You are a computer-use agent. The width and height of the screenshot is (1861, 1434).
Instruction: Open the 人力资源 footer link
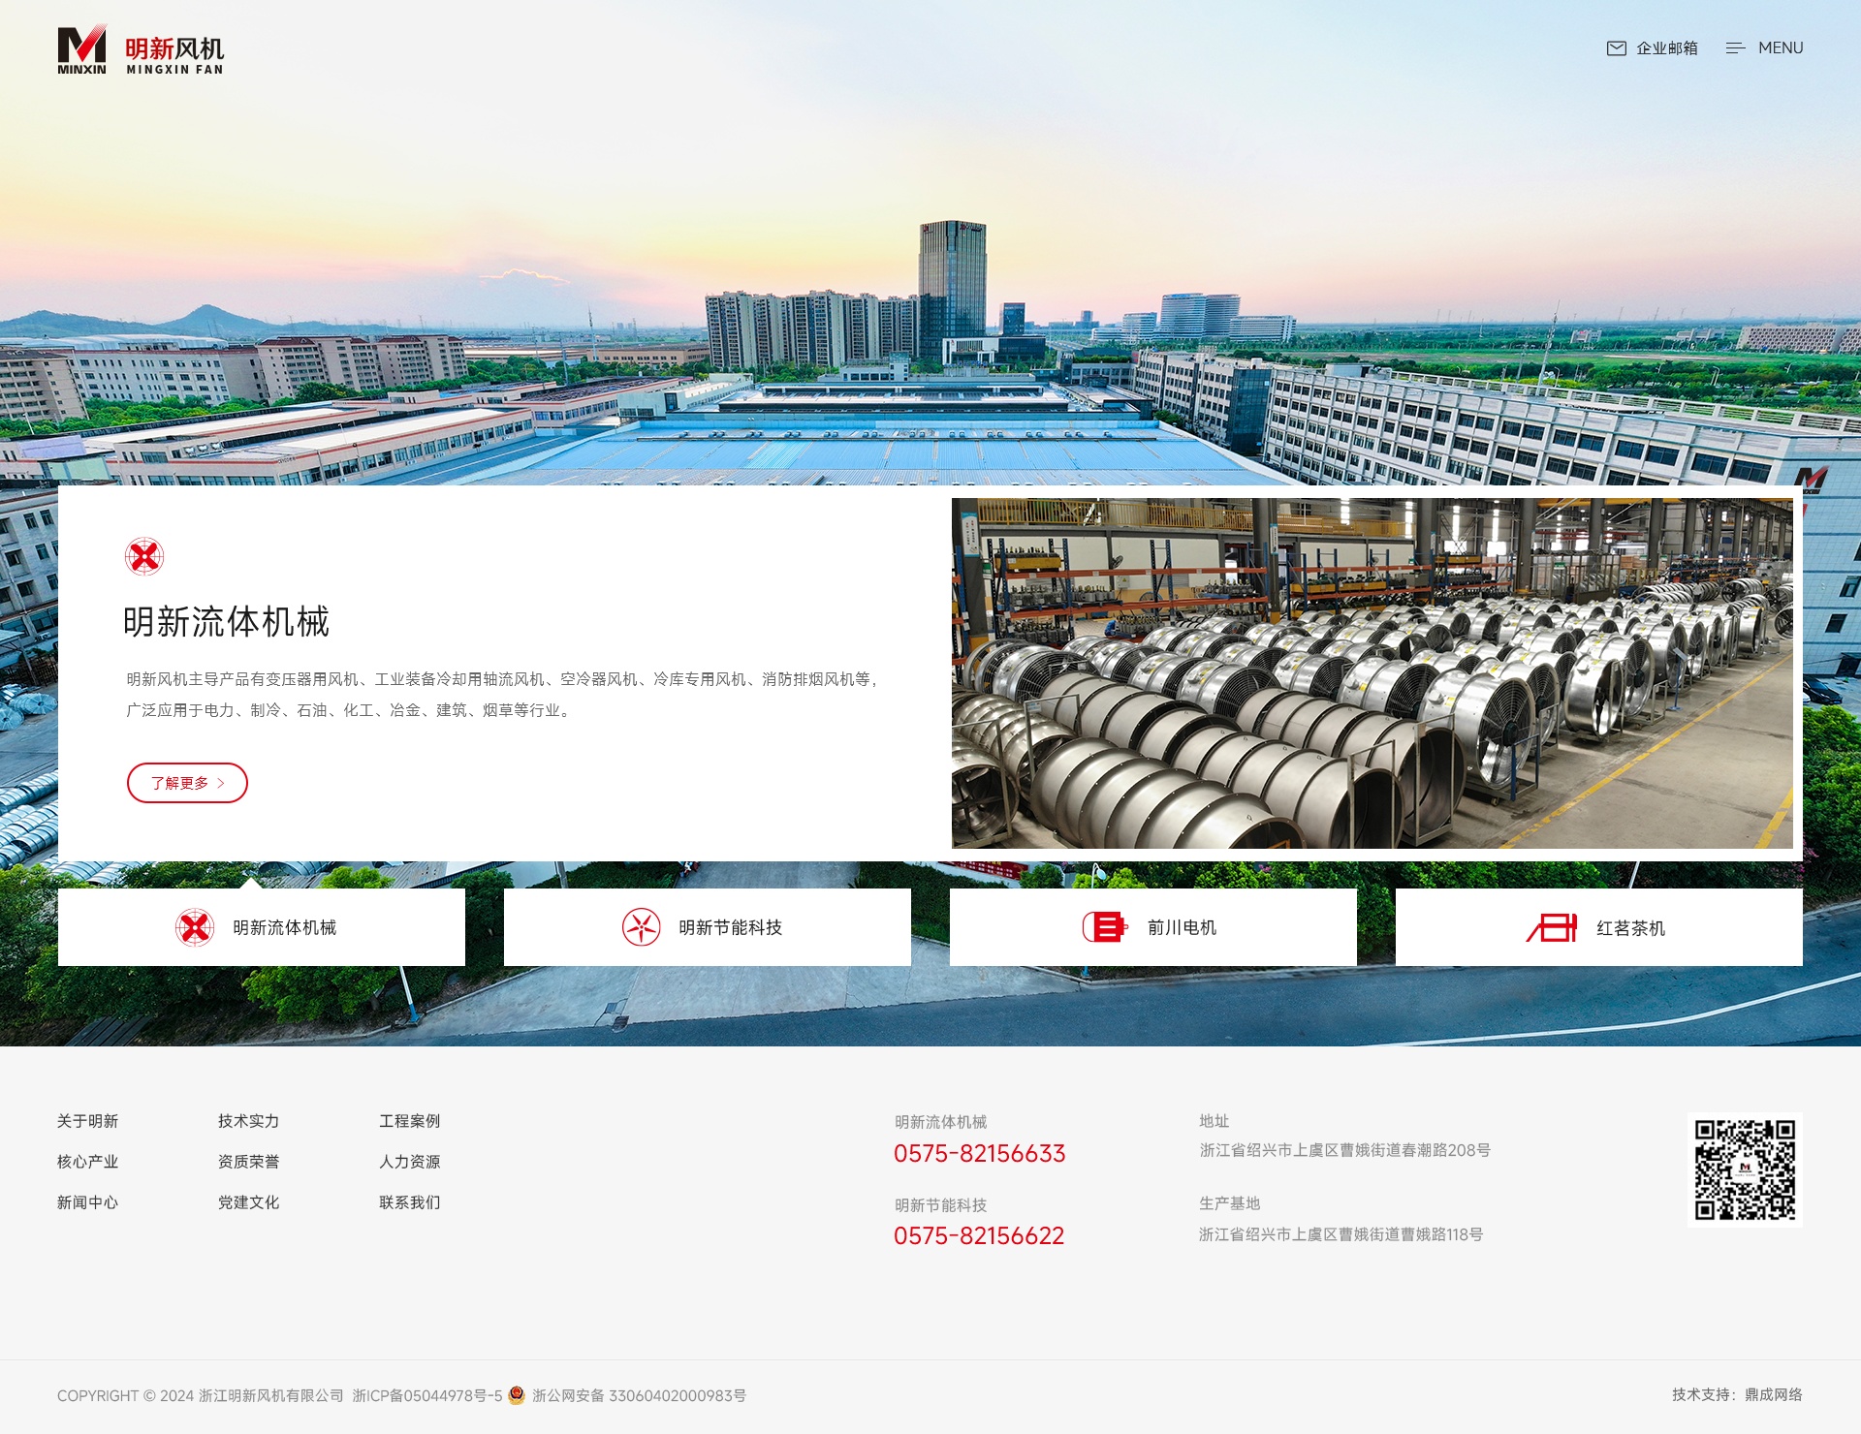pyautogui.click(x=409, y=1162)
